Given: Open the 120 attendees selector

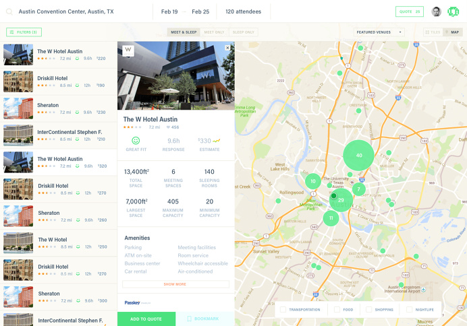Looking at the screenshot, I should tap(244, 11).
